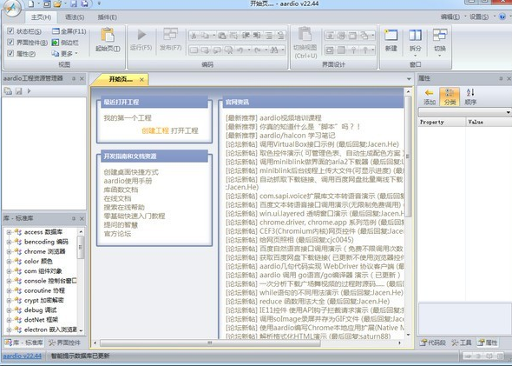Open the 起始页(T) start page
This screenshot has width=512, height=366.
(x=108, y=40)
